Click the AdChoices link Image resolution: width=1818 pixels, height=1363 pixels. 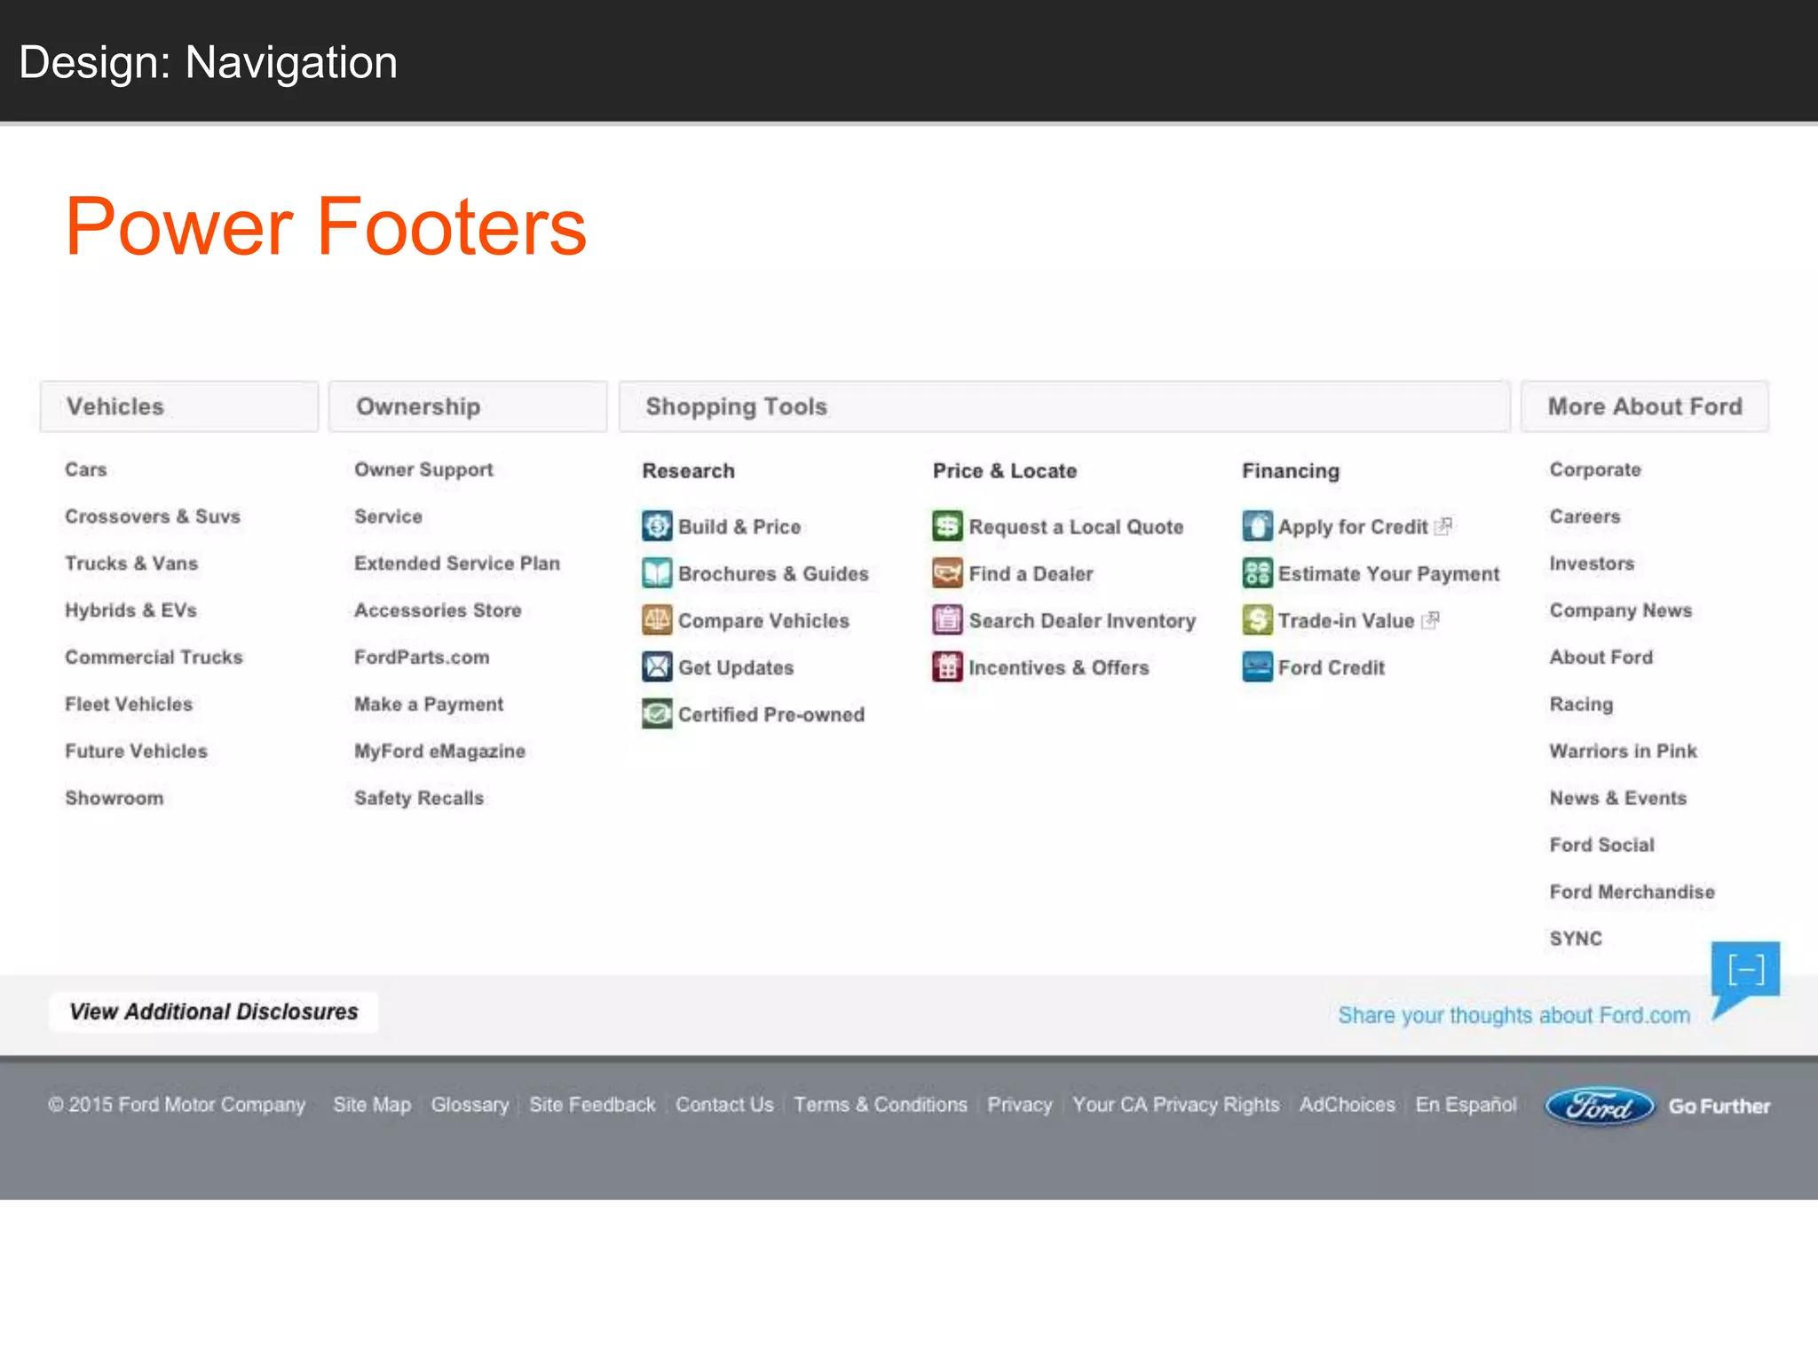1348,1106
